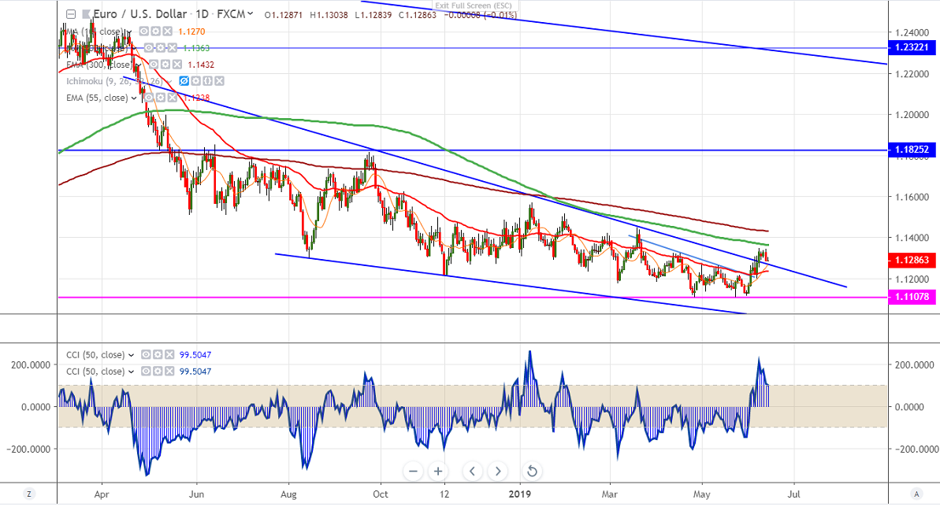Click the 1.1238 EMA 55 value in legend
This screenshot has height=507, width=940.
[x=196, y=98]
